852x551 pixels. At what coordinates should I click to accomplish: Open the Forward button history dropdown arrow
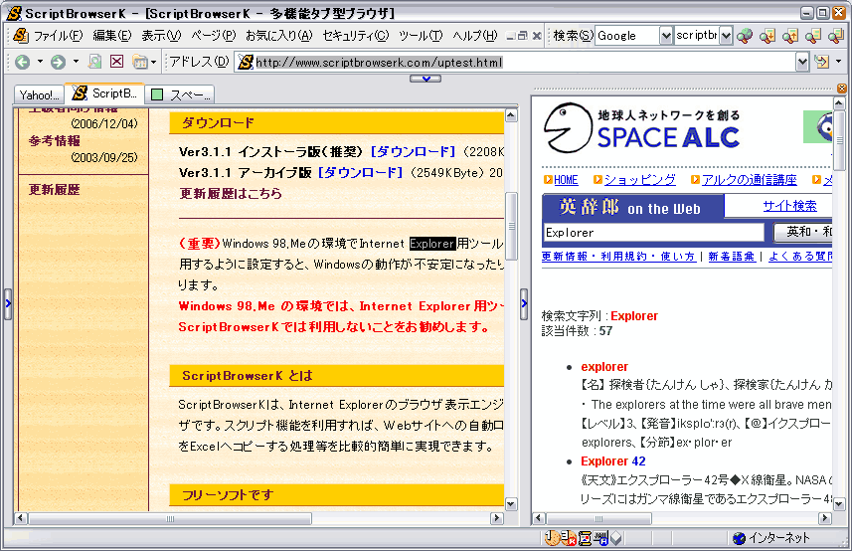click(76, 62)
